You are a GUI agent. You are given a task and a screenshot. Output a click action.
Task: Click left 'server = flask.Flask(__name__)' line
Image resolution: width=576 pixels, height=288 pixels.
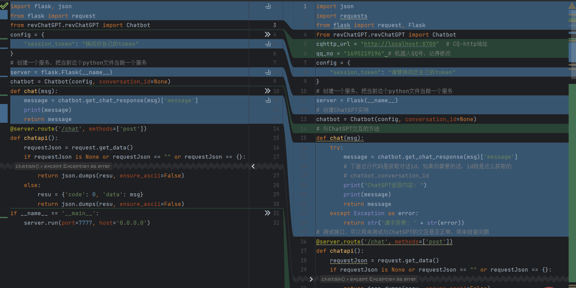(x=62, y=72)
